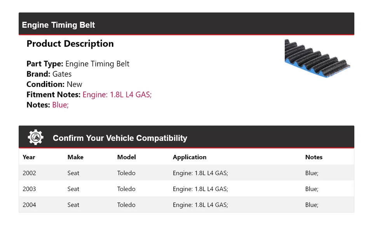Image resolution: width=373 pixels, height=225 pixels.
Task: Click the Engine Timing Belt header
Action: click(x=59, y=25)
